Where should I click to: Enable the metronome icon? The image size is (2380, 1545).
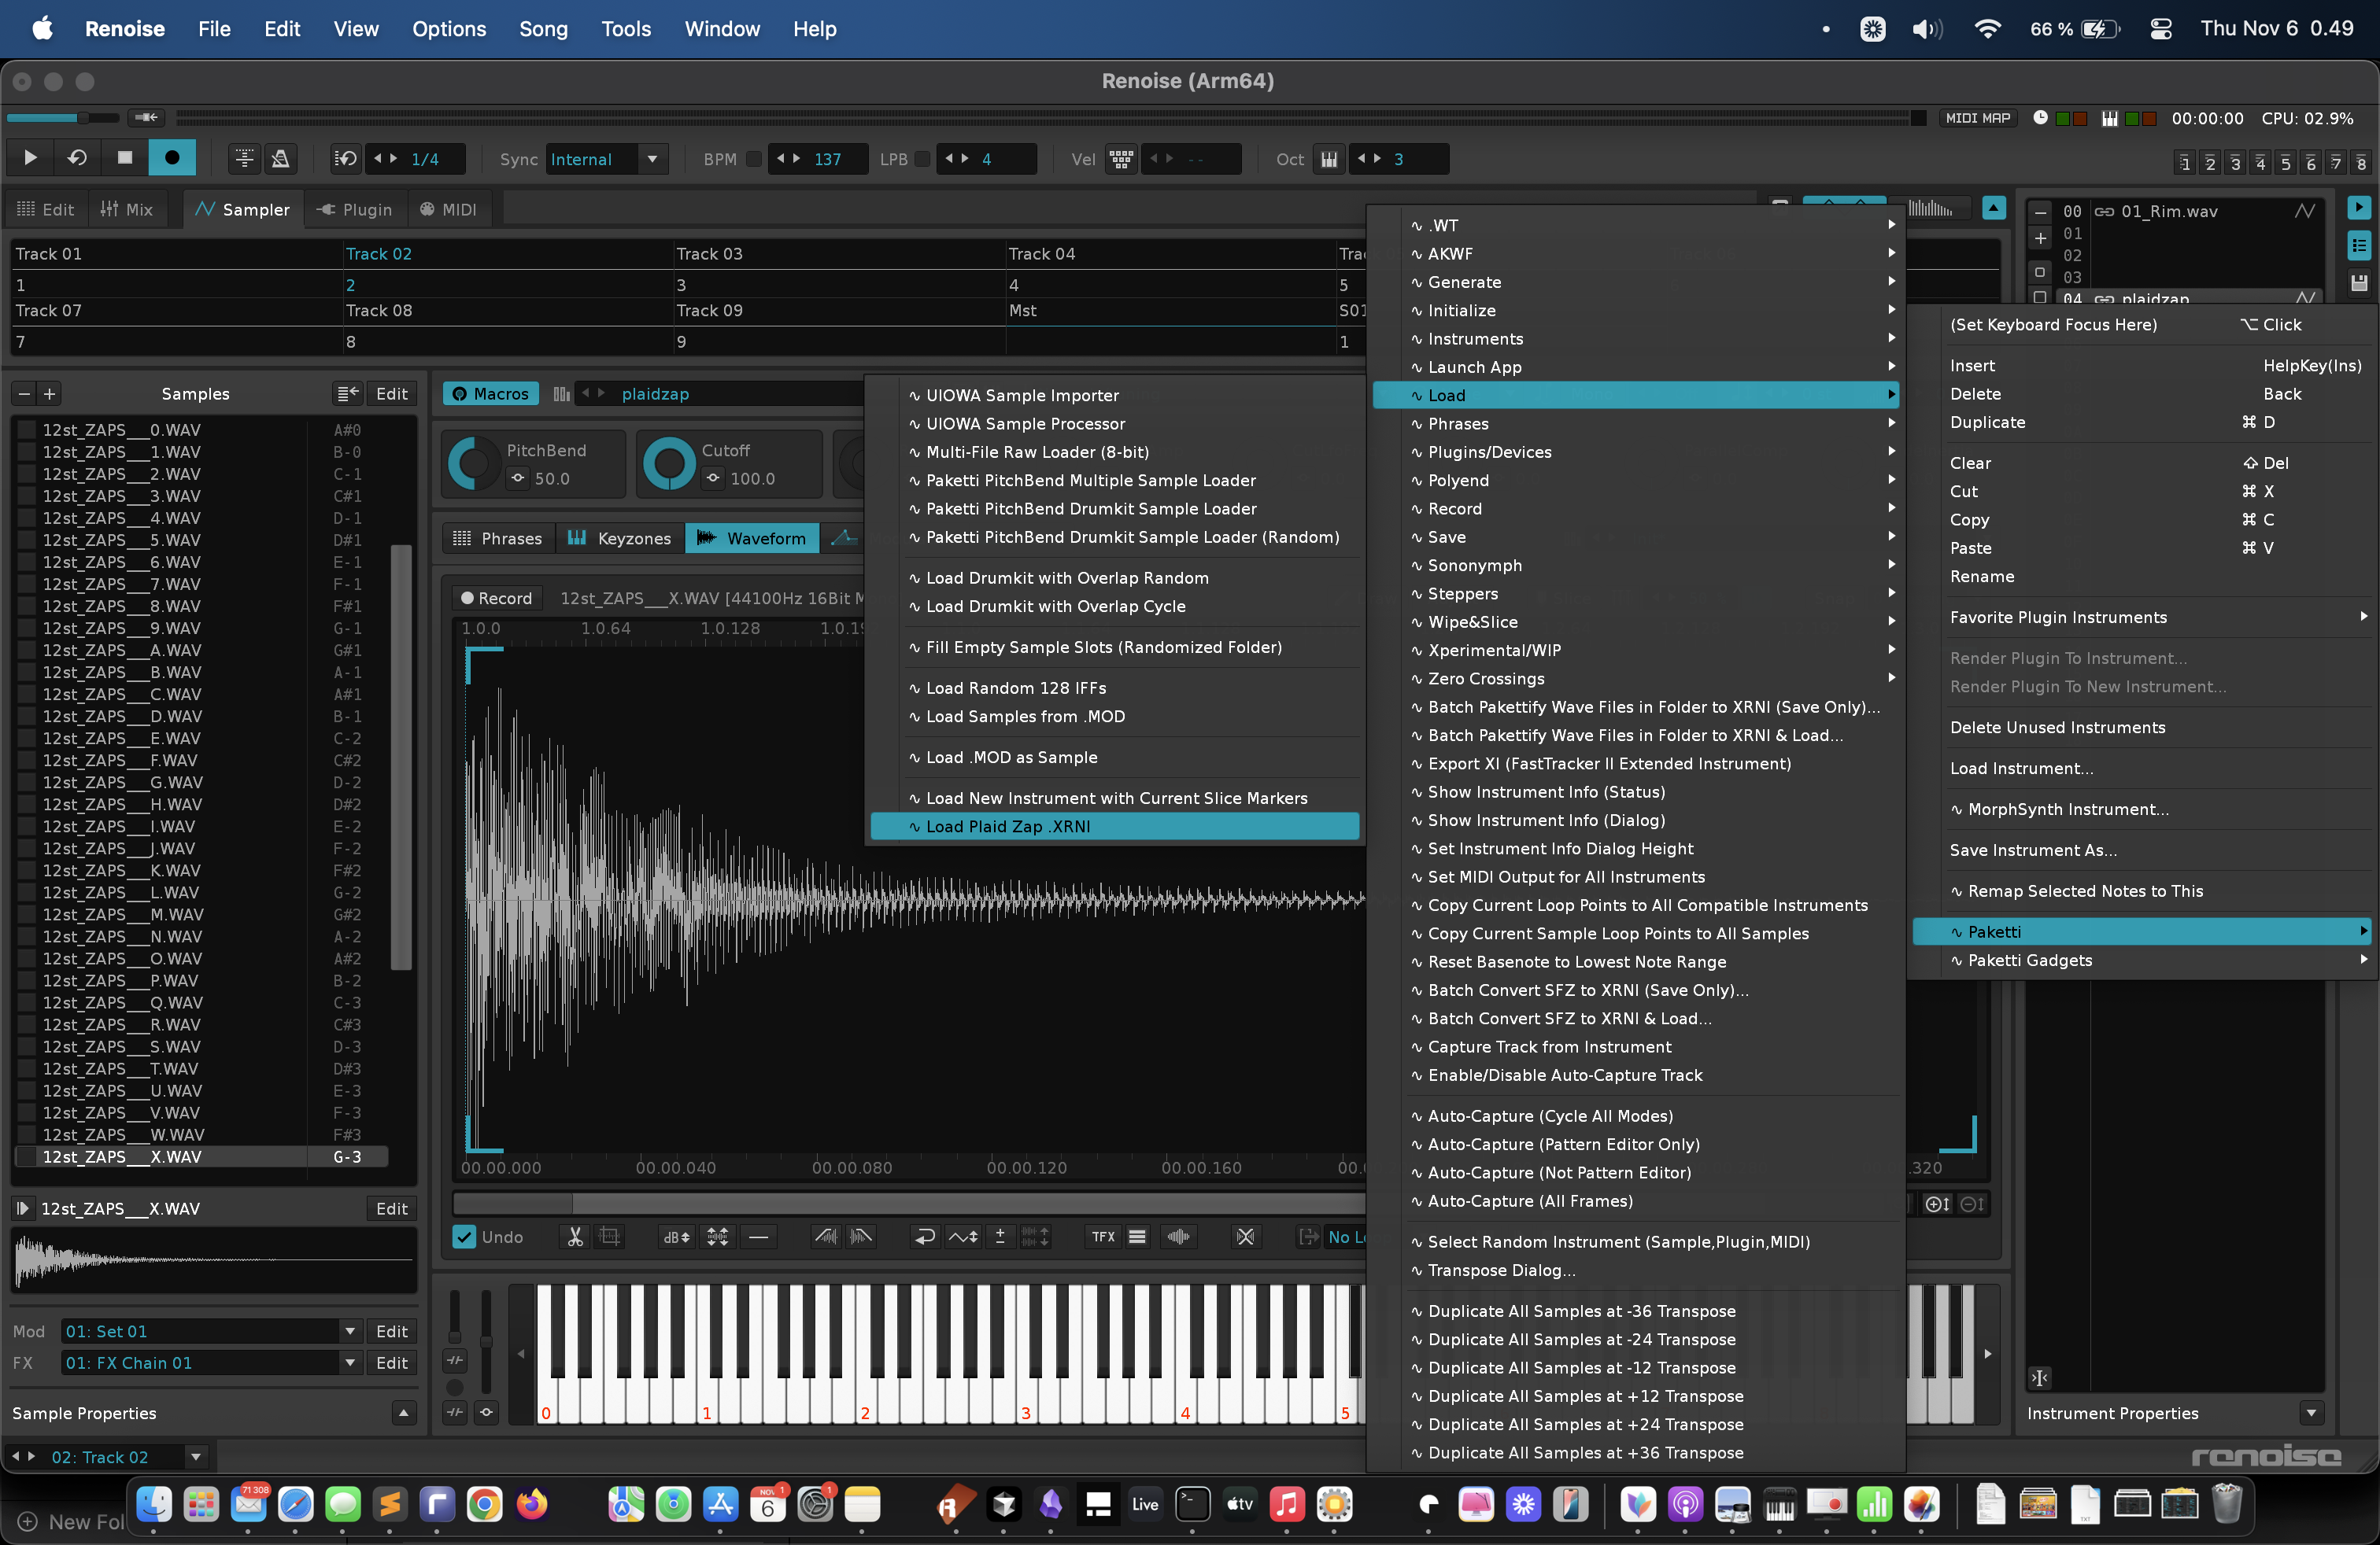pyautogui.click(x=281, y=158)
